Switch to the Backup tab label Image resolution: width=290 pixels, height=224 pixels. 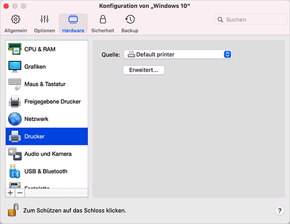[130, 31]
